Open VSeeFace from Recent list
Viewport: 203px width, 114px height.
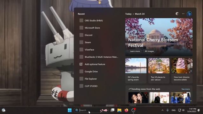pyautogui.click(x=99, y=49)
